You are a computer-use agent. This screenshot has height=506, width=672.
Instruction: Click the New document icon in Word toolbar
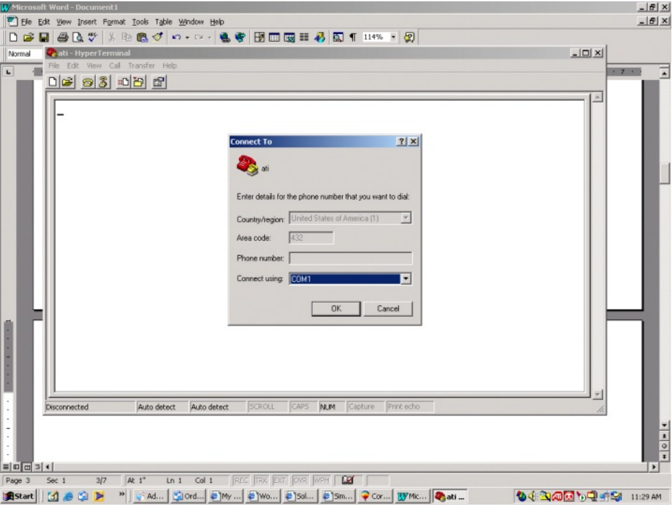(13, 37)
